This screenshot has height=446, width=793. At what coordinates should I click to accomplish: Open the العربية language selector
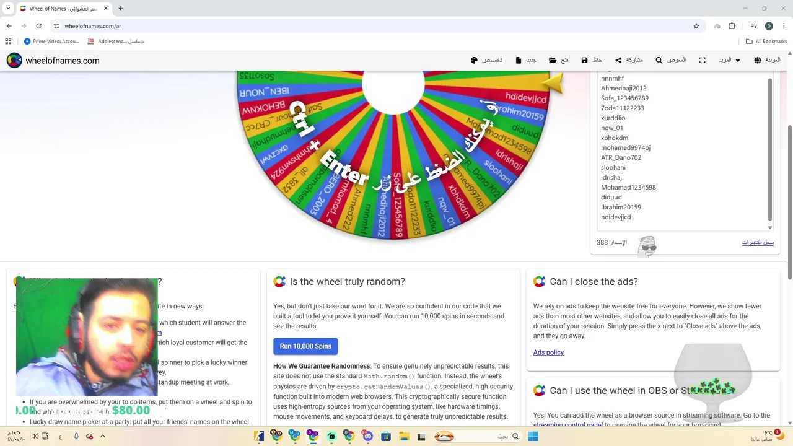click(767, 60)
